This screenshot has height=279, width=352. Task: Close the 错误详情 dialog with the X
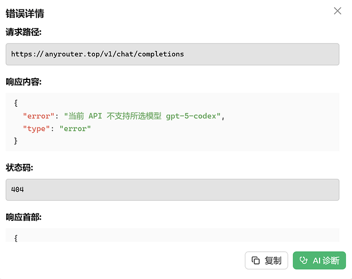337,11
